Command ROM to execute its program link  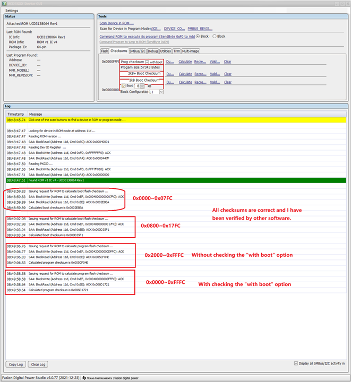click(147, 37)
